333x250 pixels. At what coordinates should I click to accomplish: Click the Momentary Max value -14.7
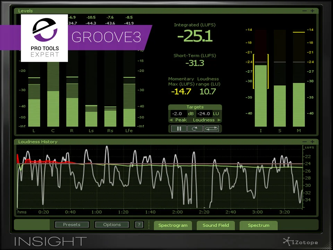[x=181, y=92]
